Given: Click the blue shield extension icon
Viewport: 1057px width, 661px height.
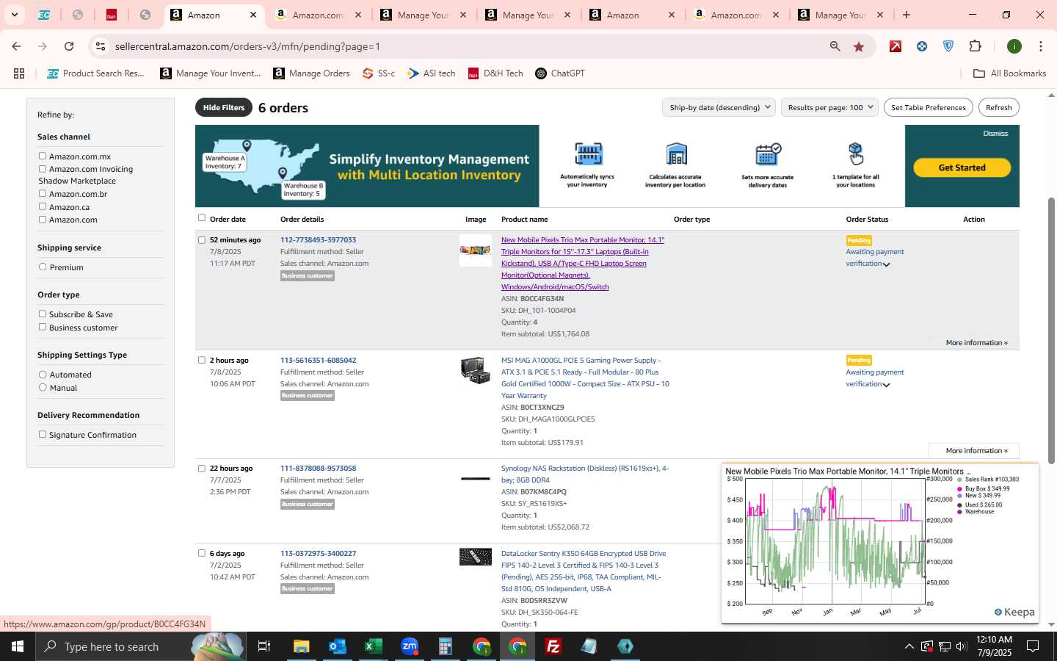Looking at the screenshot, I should (948, 46).
